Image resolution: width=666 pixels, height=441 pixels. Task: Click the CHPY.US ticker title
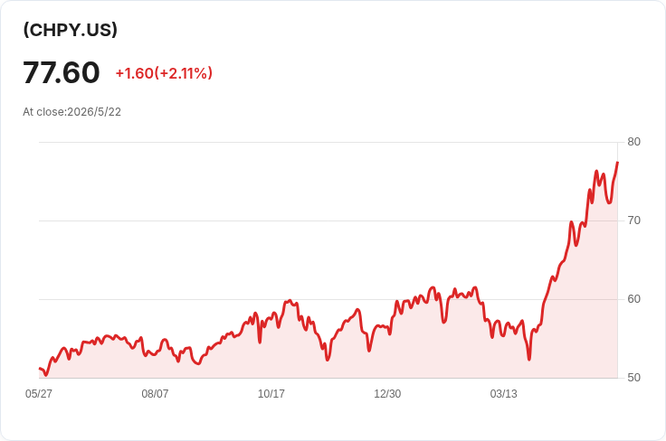pos(70,30)
